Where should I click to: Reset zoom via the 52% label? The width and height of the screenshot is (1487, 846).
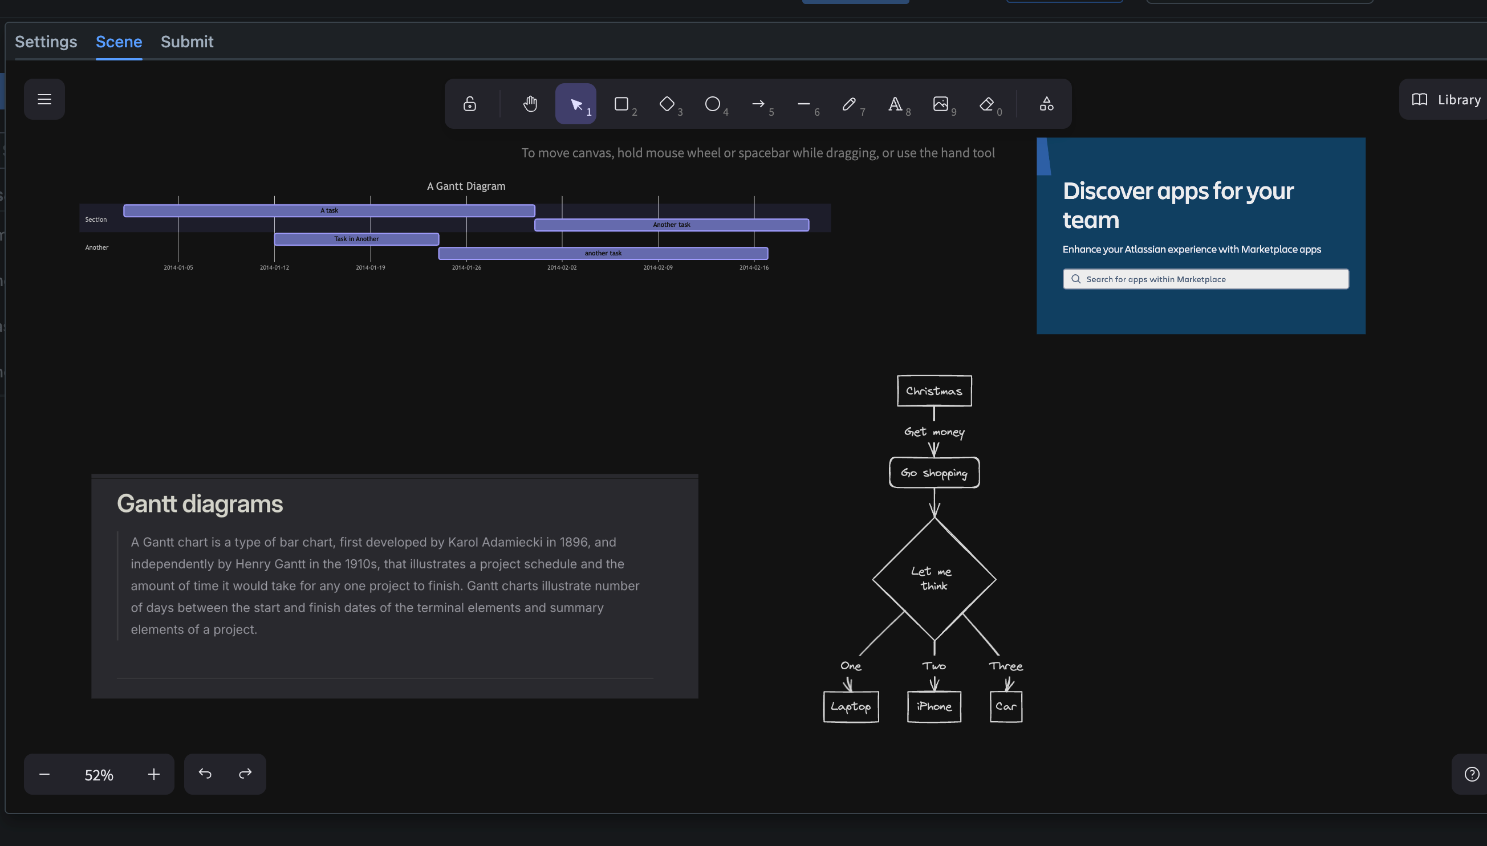99,775
